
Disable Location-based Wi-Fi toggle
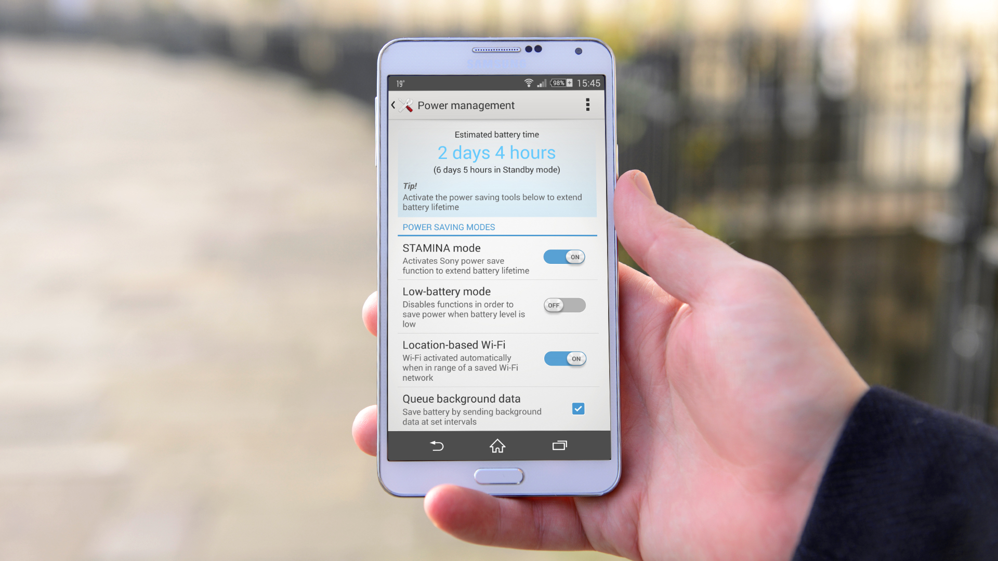tap(563, 358)
